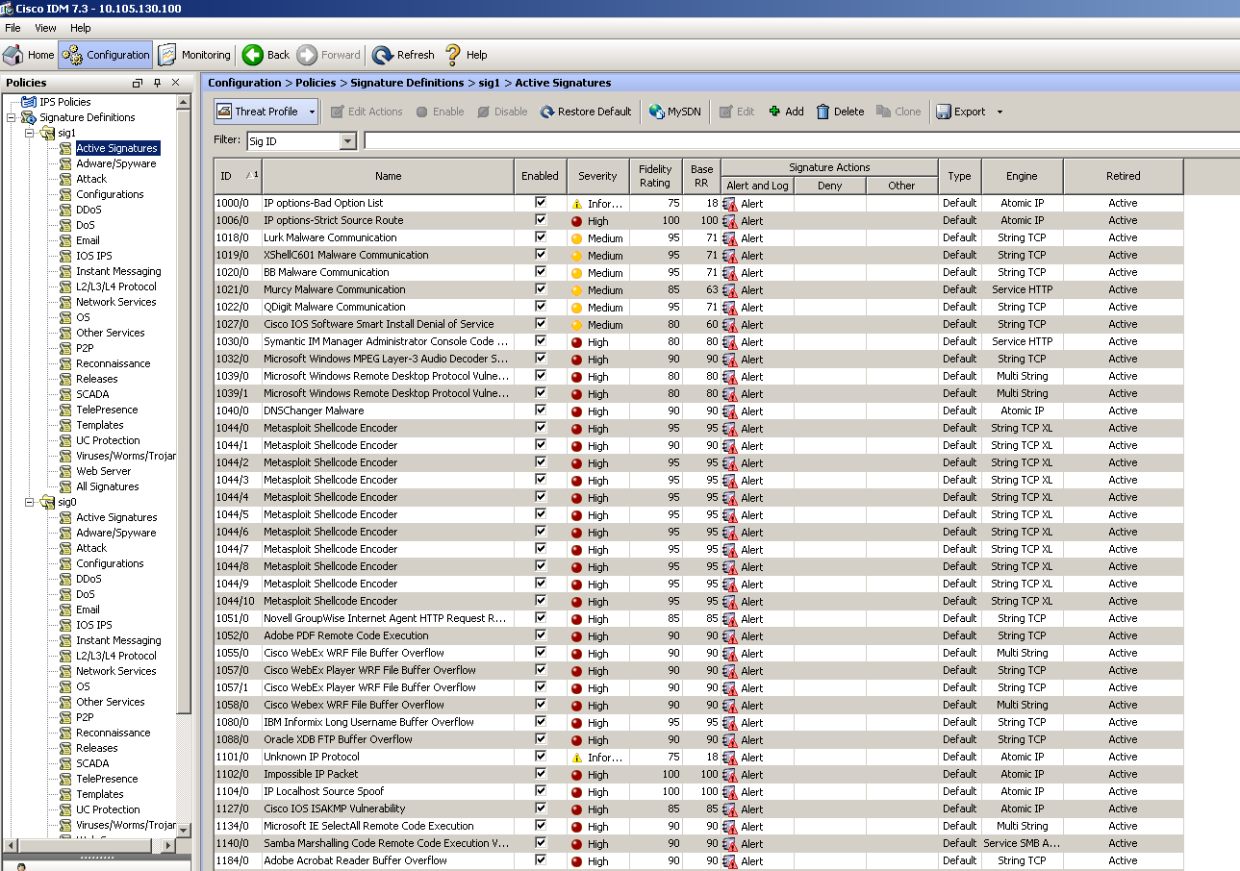Sort by the Name column header

coord(389,176)
